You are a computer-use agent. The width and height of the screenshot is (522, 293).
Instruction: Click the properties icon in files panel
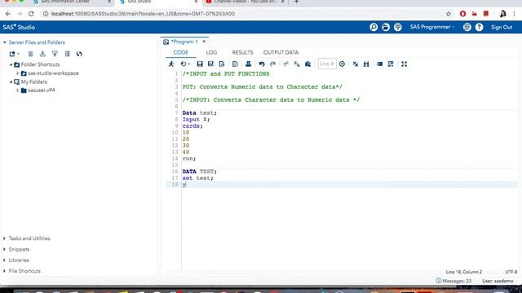point(67,54)
